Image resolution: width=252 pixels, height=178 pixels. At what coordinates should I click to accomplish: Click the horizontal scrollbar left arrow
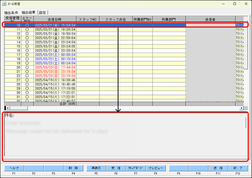pos(8,108)
